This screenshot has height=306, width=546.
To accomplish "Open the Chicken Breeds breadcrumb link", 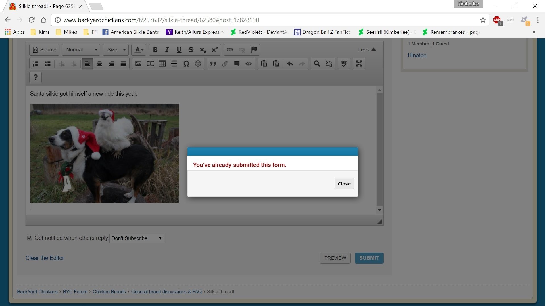I will (109, 292).
